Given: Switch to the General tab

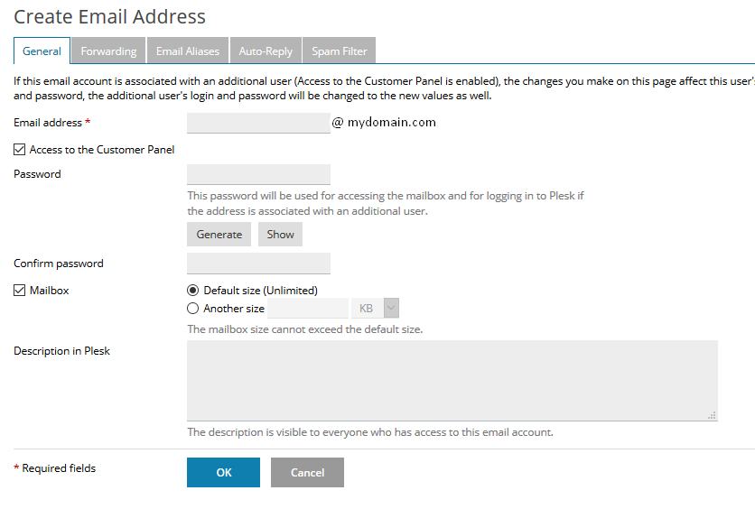Looking at the screenshot, I should tap(42, 51).
